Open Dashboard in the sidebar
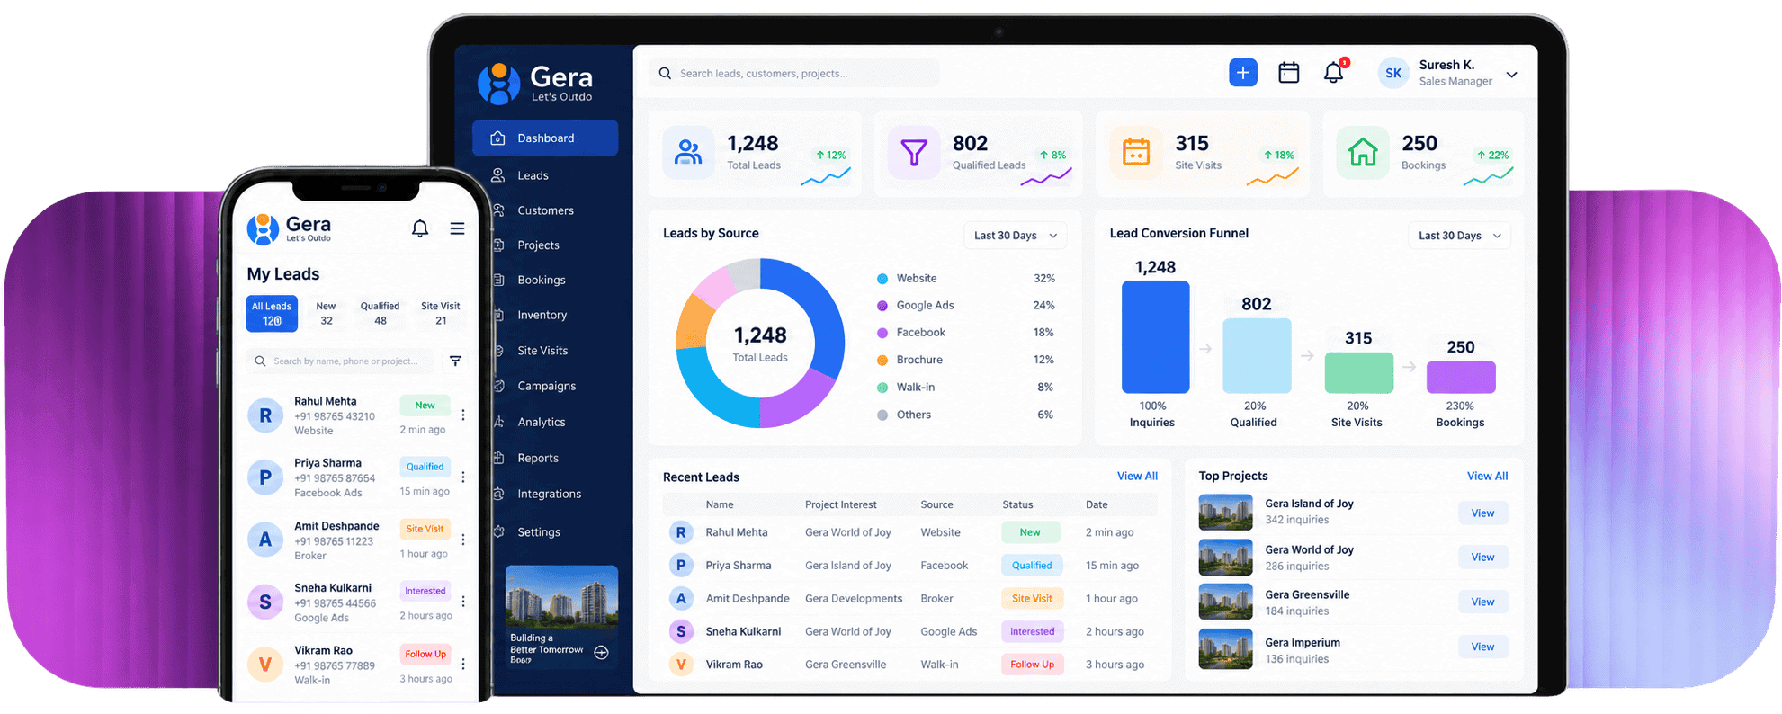Screen dimensions: 1782x714 click(x=545, y=138)
